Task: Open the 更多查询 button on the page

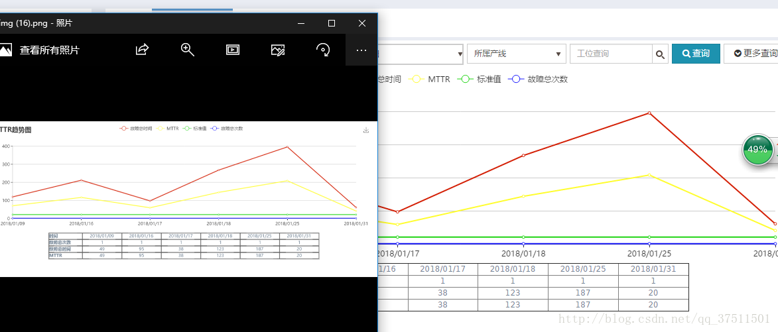Action: (751, 54)
